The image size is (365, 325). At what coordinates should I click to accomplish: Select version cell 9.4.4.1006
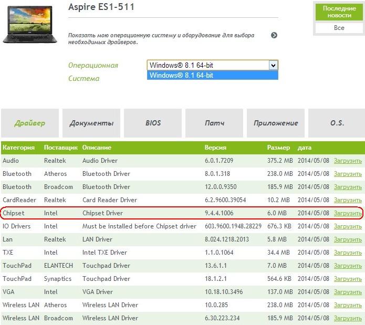pyautogui.click(x=219, y=213)
